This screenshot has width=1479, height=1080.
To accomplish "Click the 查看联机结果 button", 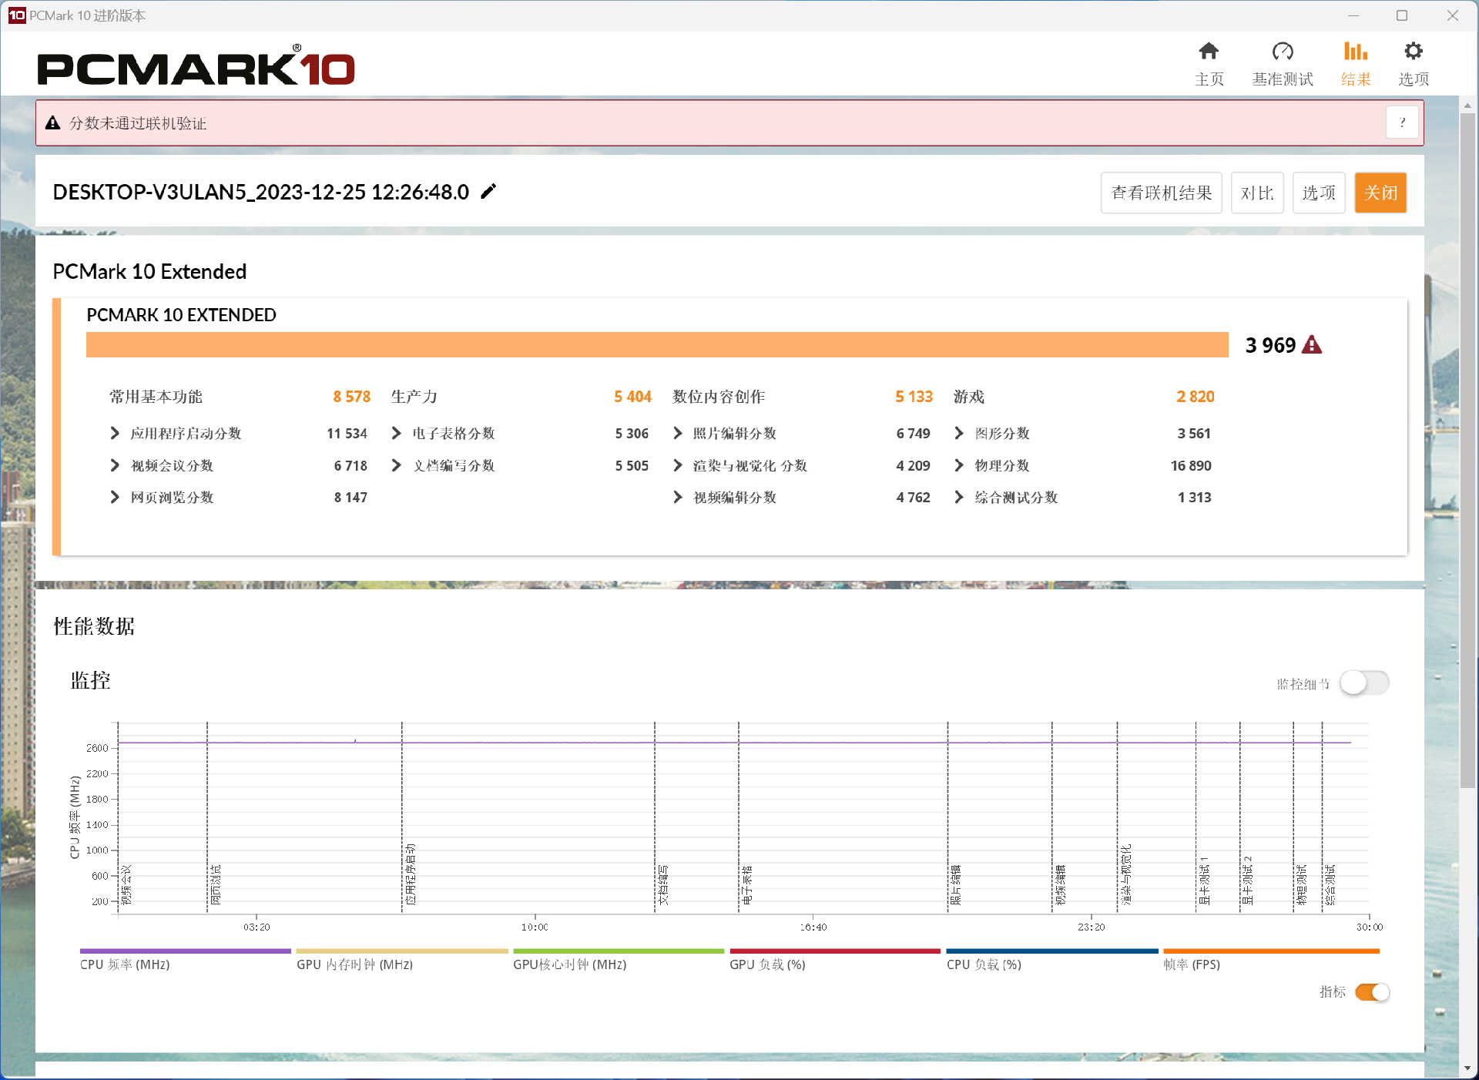I will [1161, 193].
